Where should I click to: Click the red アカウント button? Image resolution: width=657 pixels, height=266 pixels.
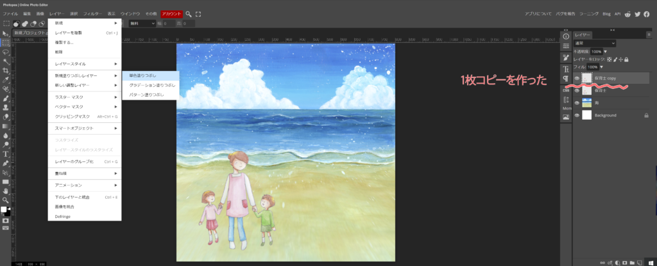point(171,13)
